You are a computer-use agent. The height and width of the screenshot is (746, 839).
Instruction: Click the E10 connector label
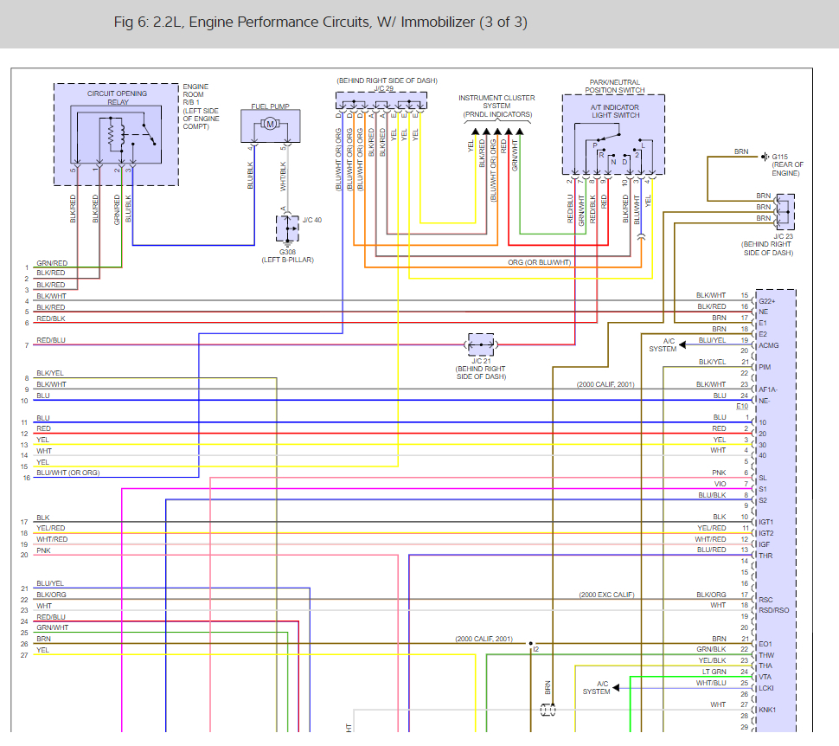click(x=742, y=407)
